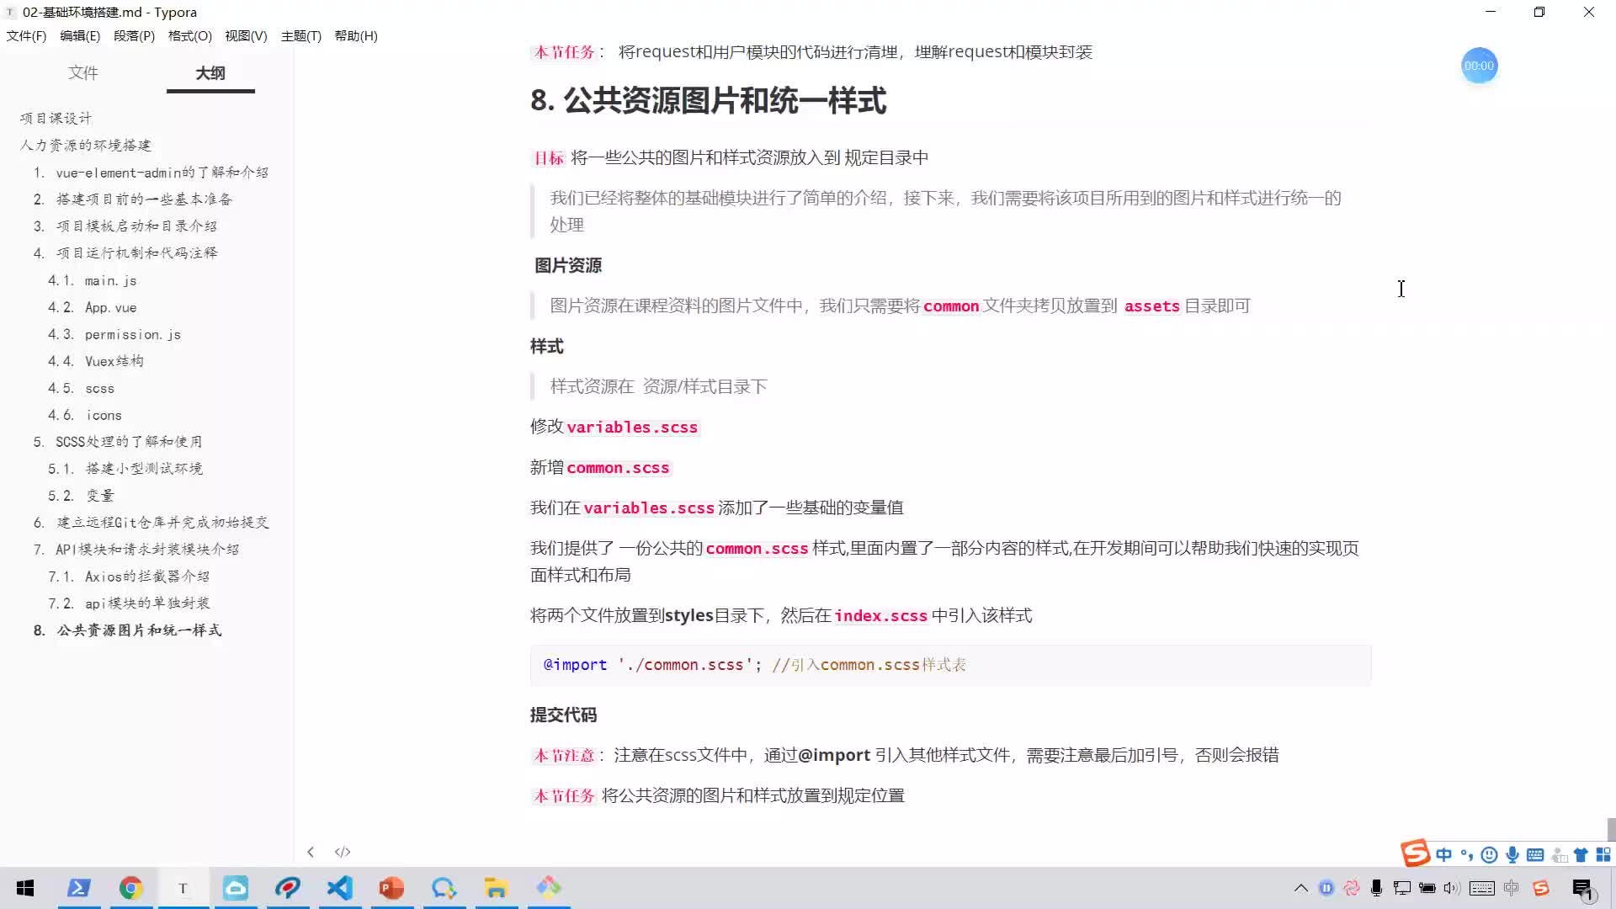The width and height of the screenshot is (1616, 909).
Task: Click tray pause recording icon
Action: coord(1326,888)
